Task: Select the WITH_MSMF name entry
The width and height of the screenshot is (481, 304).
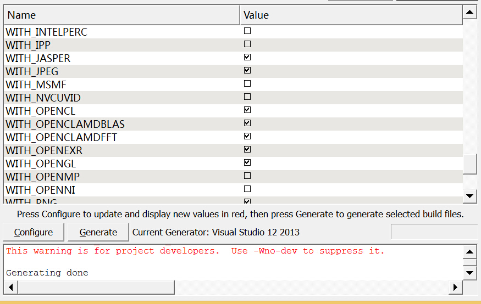Action: (36, 85)
